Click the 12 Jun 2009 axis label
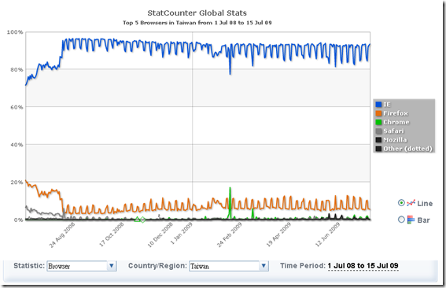The width and height of the screenshot is (446, 288). (x=327, y=234)
